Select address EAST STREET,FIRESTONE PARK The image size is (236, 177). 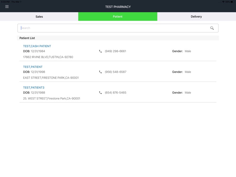[x=51, y=78]
